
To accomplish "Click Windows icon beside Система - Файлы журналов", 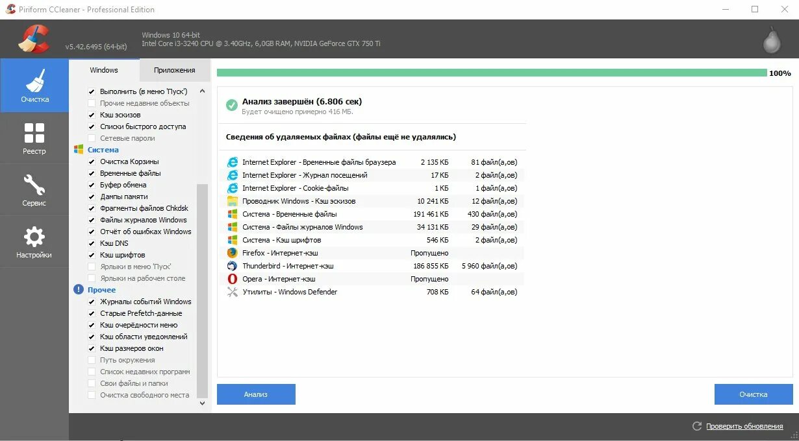I will (x=232, y=227).
